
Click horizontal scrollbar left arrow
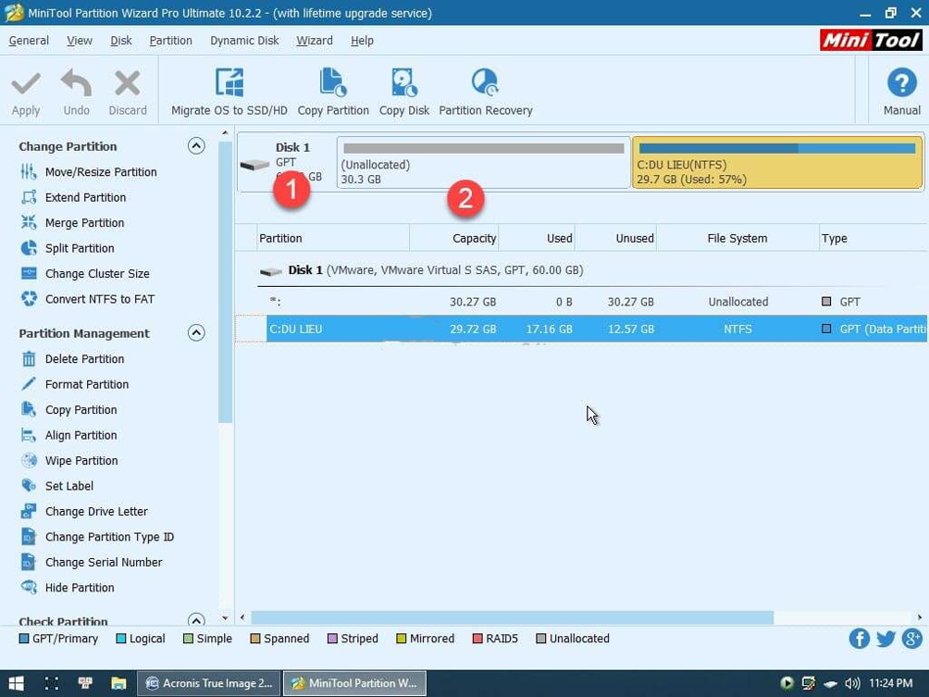(242, 617)
